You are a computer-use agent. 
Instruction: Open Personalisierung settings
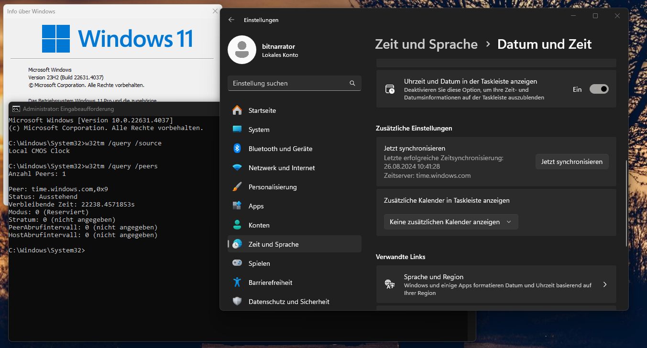pos(294,187)
